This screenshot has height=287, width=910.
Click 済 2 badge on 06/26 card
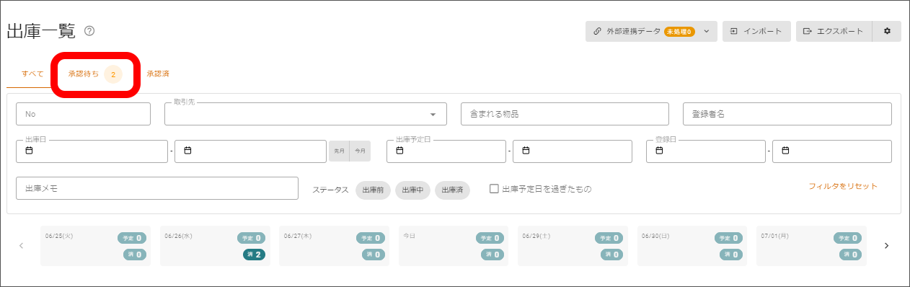pos(254,255)
